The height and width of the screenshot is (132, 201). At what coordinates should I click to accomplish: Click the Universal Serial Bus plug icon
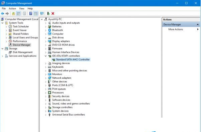50,115
